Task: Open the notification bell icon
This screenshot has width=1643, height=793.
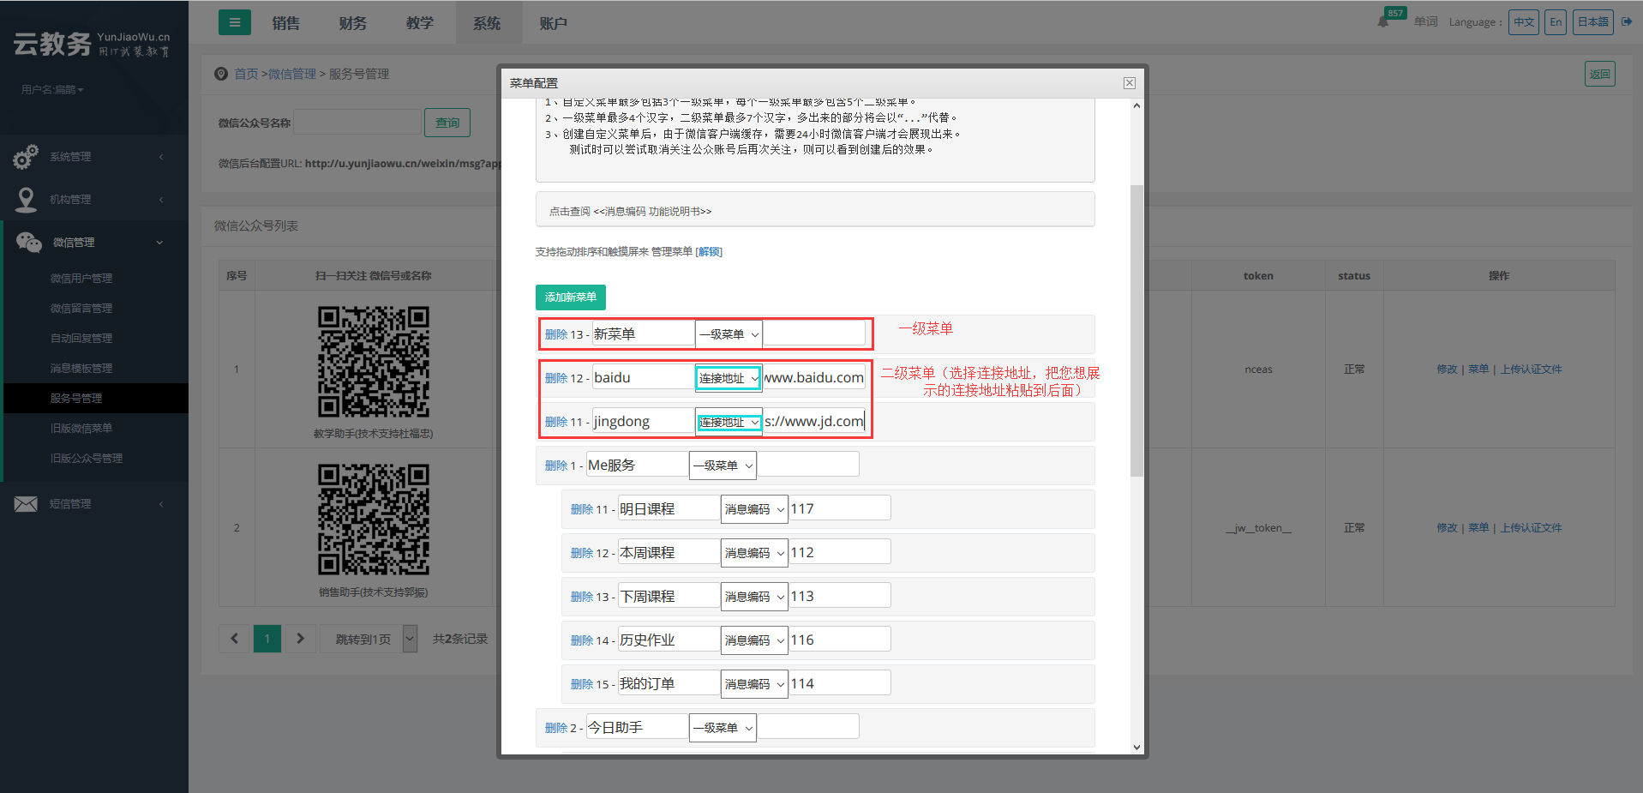Action: pos(1382,22)
